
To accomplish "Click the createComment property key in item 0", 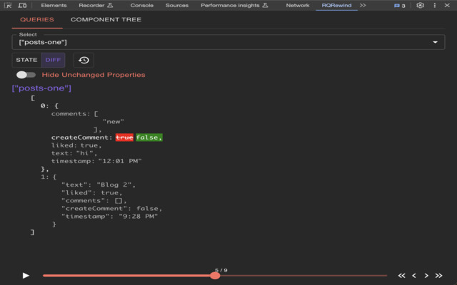I will (x=81, y=138).
